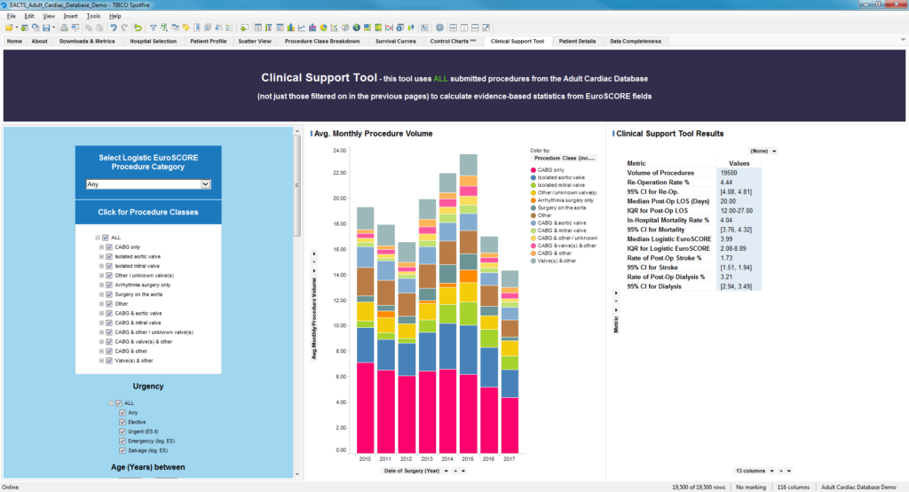Click the Filters funnel icon
Viewport: 909px width, 492px height.
(x=153, y=27)
